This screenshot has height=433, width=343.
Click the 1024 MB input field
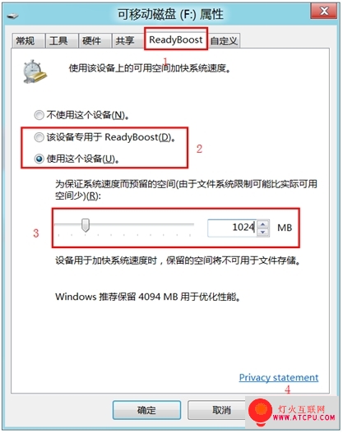point(232,228)
